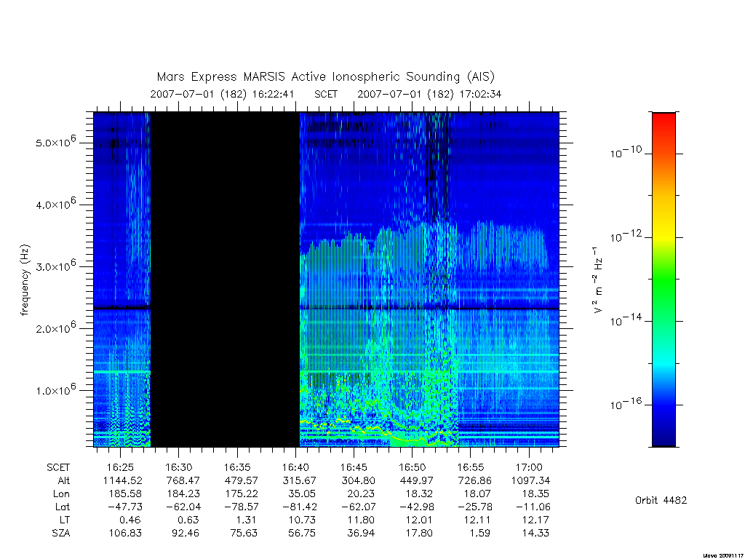This screenshot has width=745, height=559.
Task: Select the 16:40 time tick label
Action: [x=295, y=467]
